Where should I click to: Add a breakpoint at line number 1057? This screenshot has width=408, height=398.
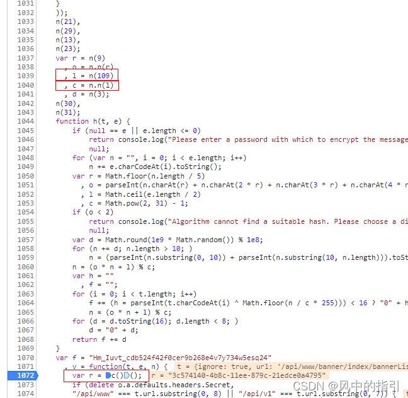[25, 240]
